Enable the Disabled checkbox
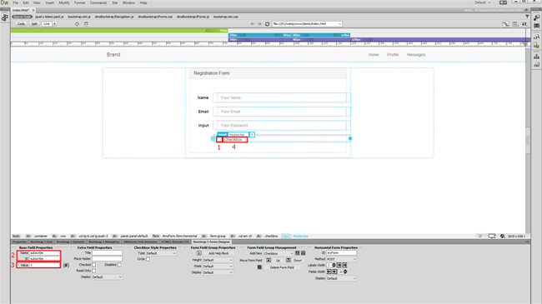This screenshot has width=542, height=304. [x=119, y=265]
